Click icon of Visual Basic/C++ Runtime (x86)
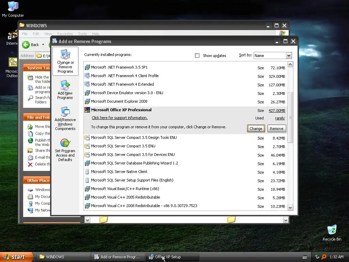 click(87, 189)
